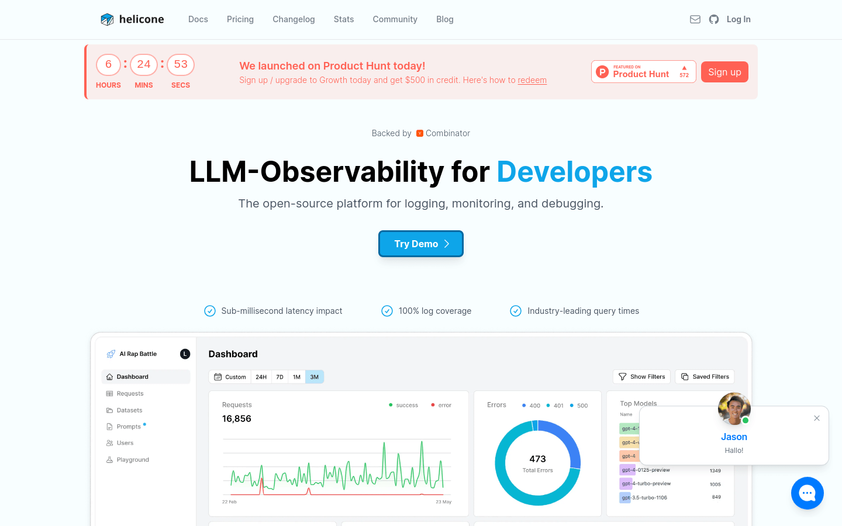
Task: Click the redeem link in banner
Action: point(532,80)
